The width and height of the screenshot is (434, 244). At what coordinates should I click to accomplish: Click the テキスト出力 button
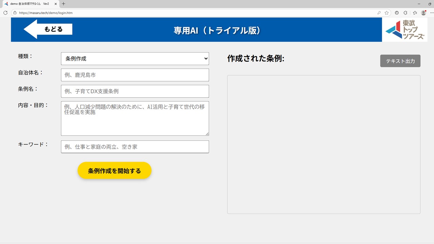click(400, 61)
